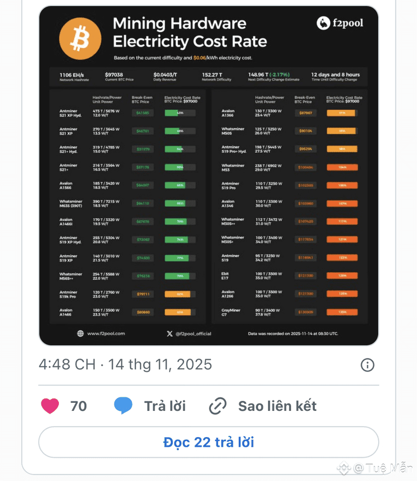Viewport: 417px width, 481px height.
Task: Click the orange cost bar for GrayMiner G7
Action: point(341,312)
